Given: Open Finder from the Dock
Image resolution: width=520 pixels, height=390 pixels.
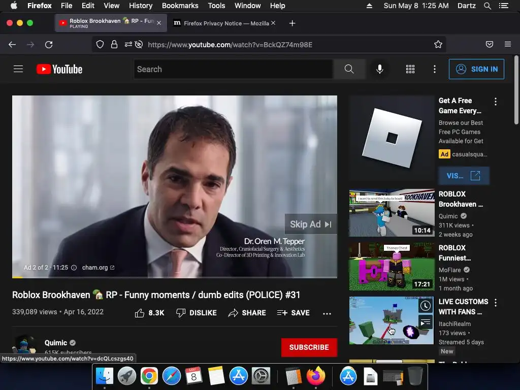Looking at the screenshot, I should tap(105, 376).
